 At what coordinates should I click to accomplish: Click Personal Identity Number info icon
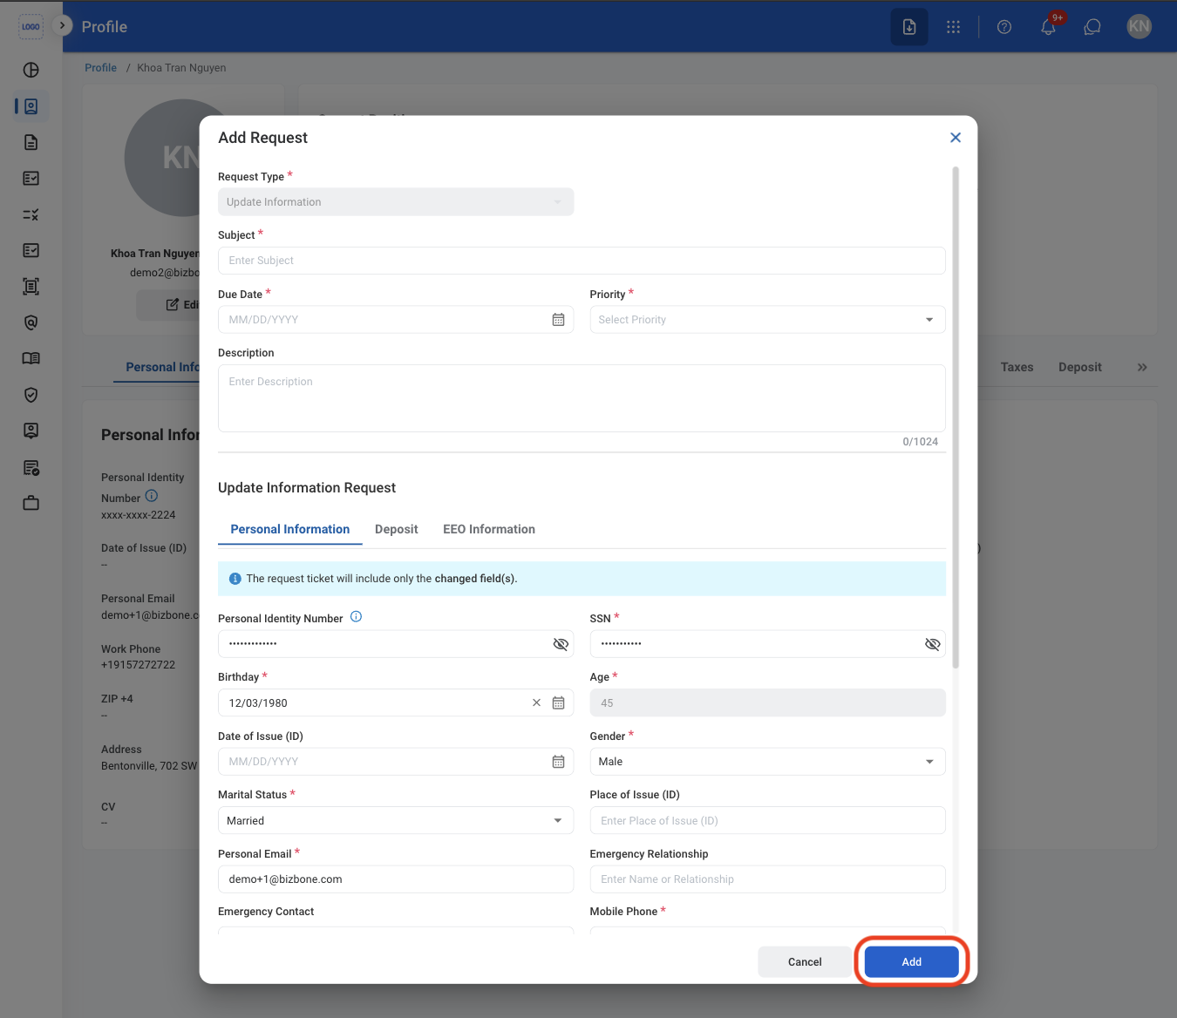coord(356,617)
